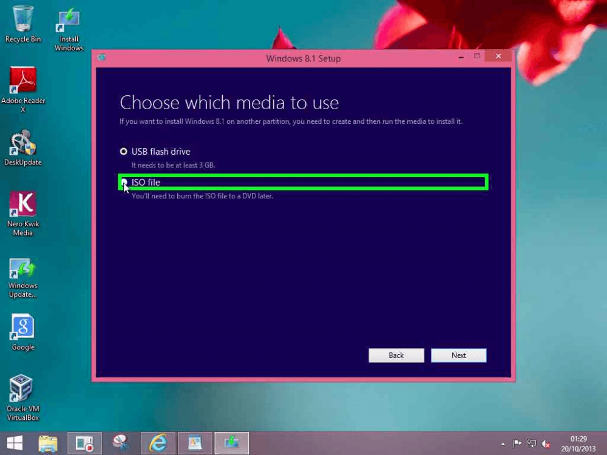Screen dimensions: 607x455
Task: Select the Google desktop shortcut
Action: click(x=23, y=332)
